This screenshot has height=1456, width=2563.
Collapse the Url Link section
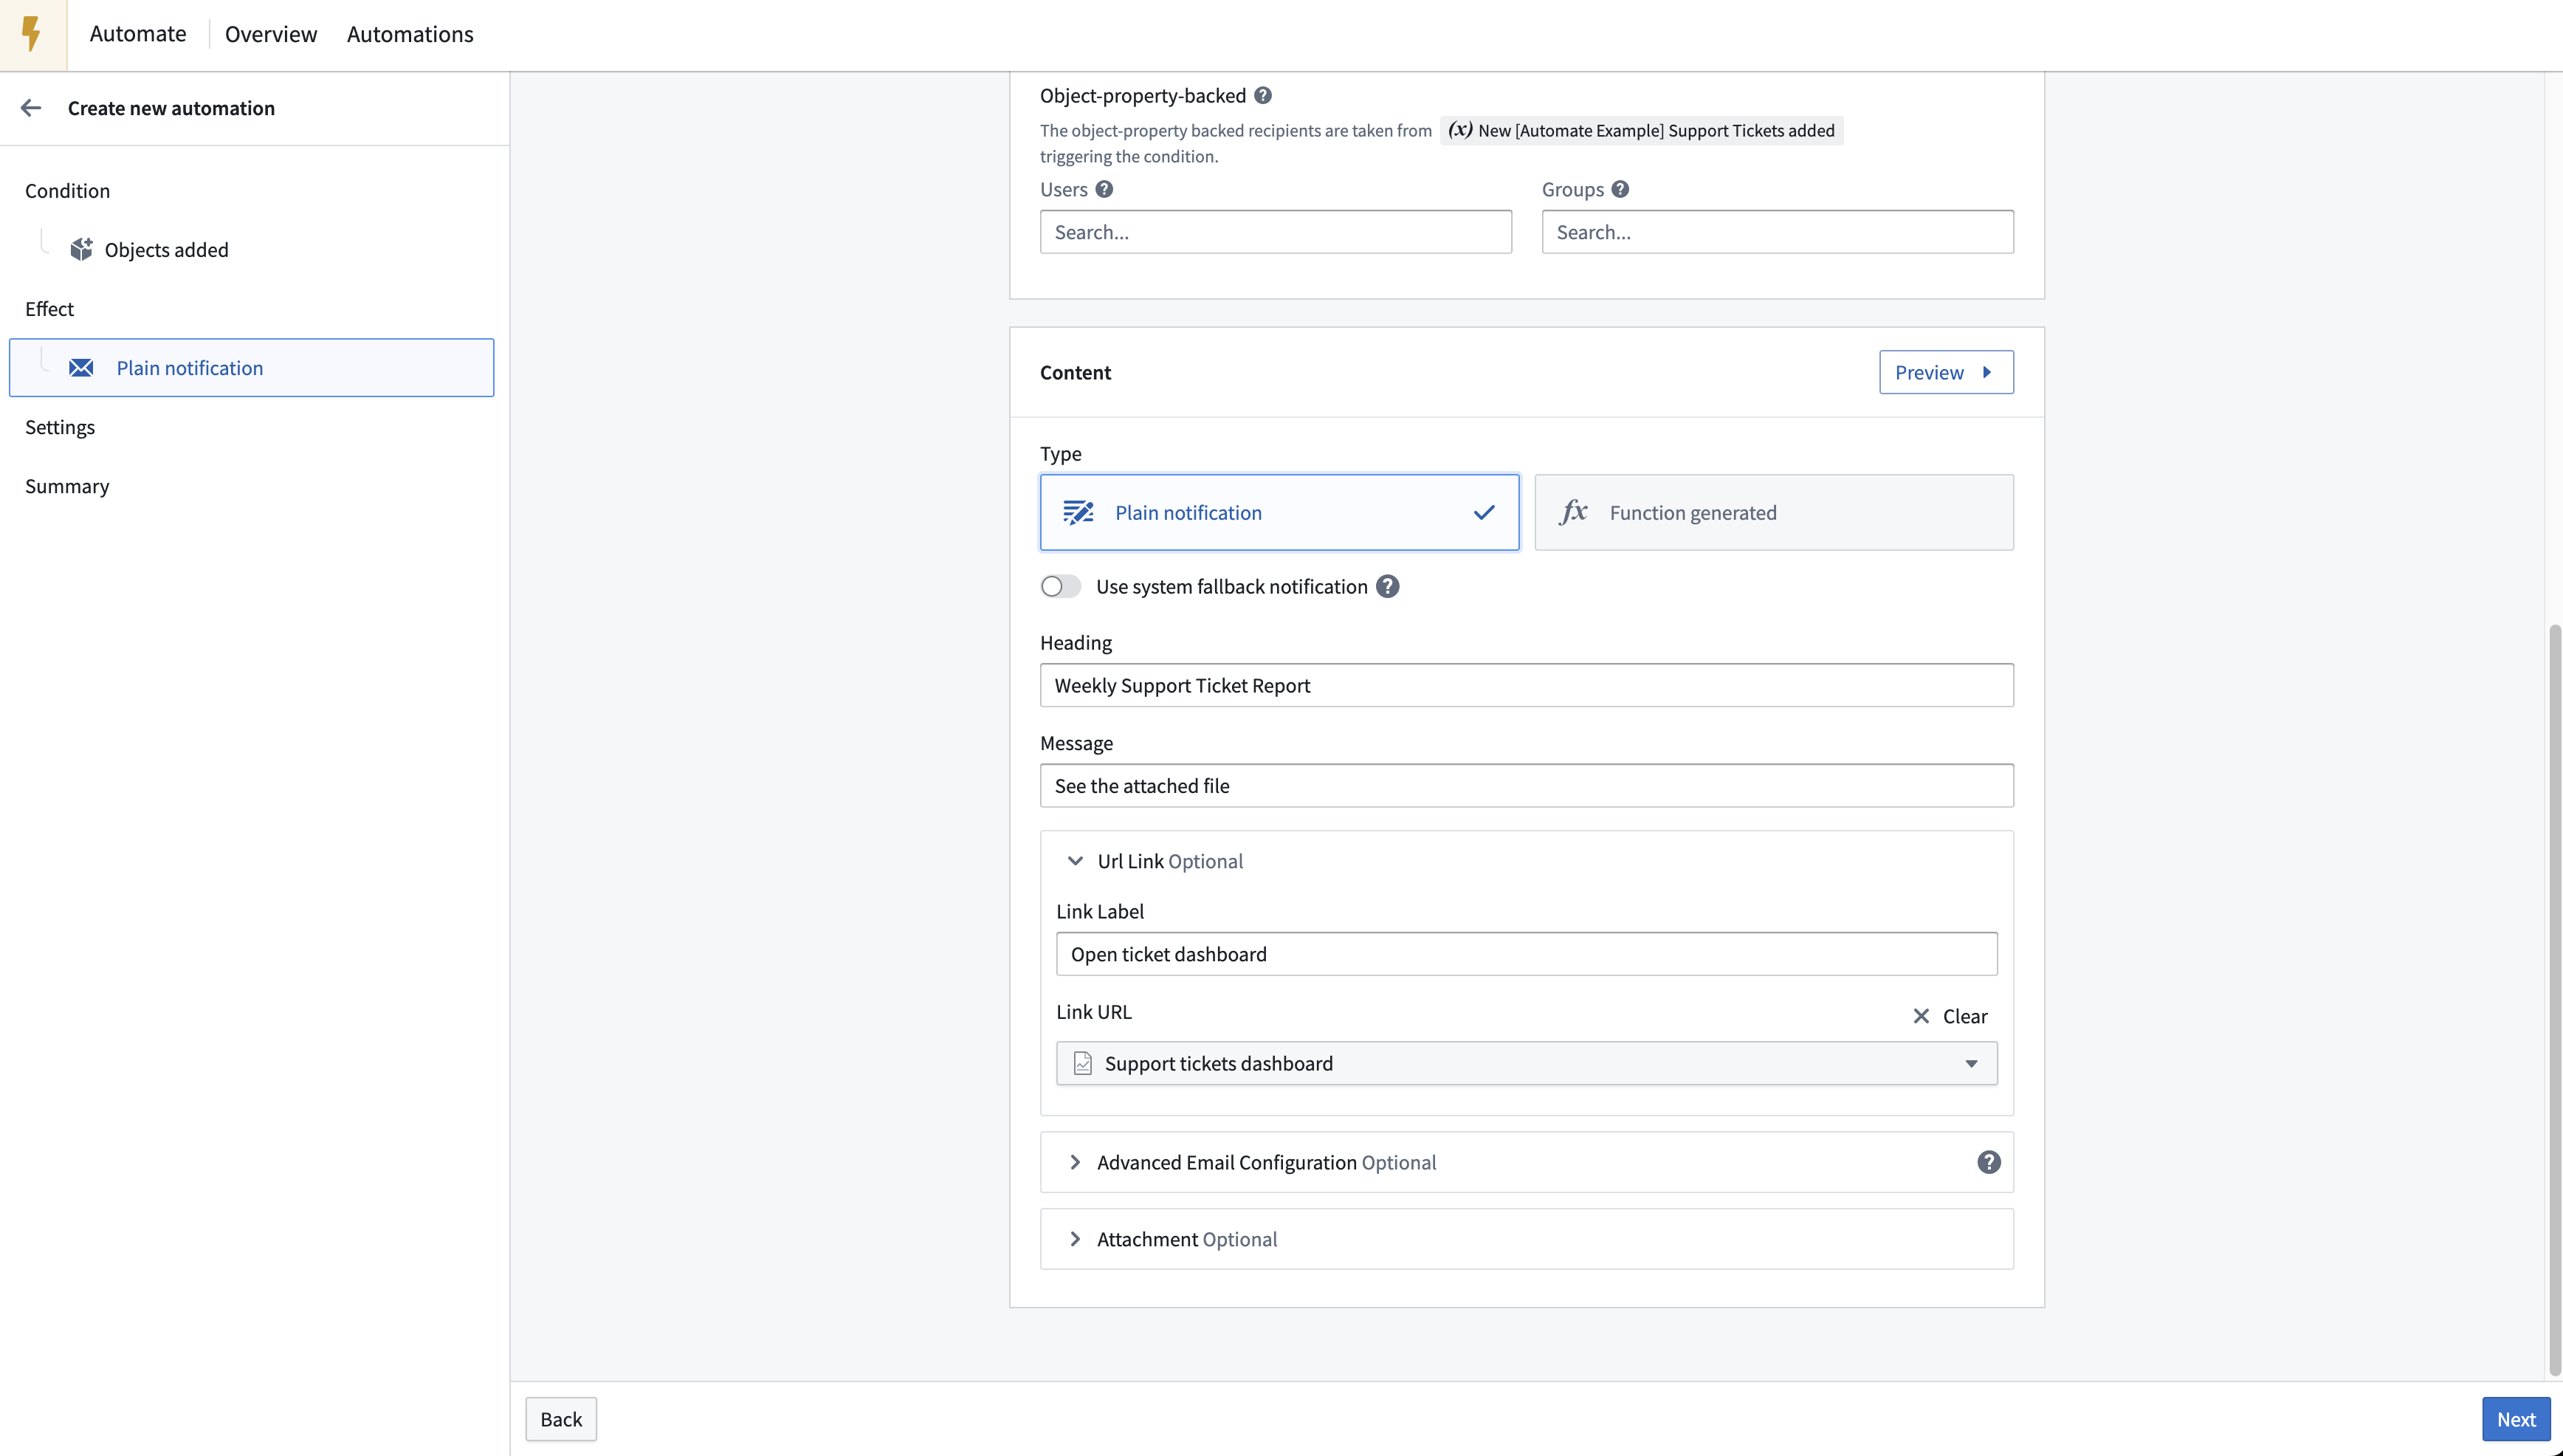point(1076,861)
